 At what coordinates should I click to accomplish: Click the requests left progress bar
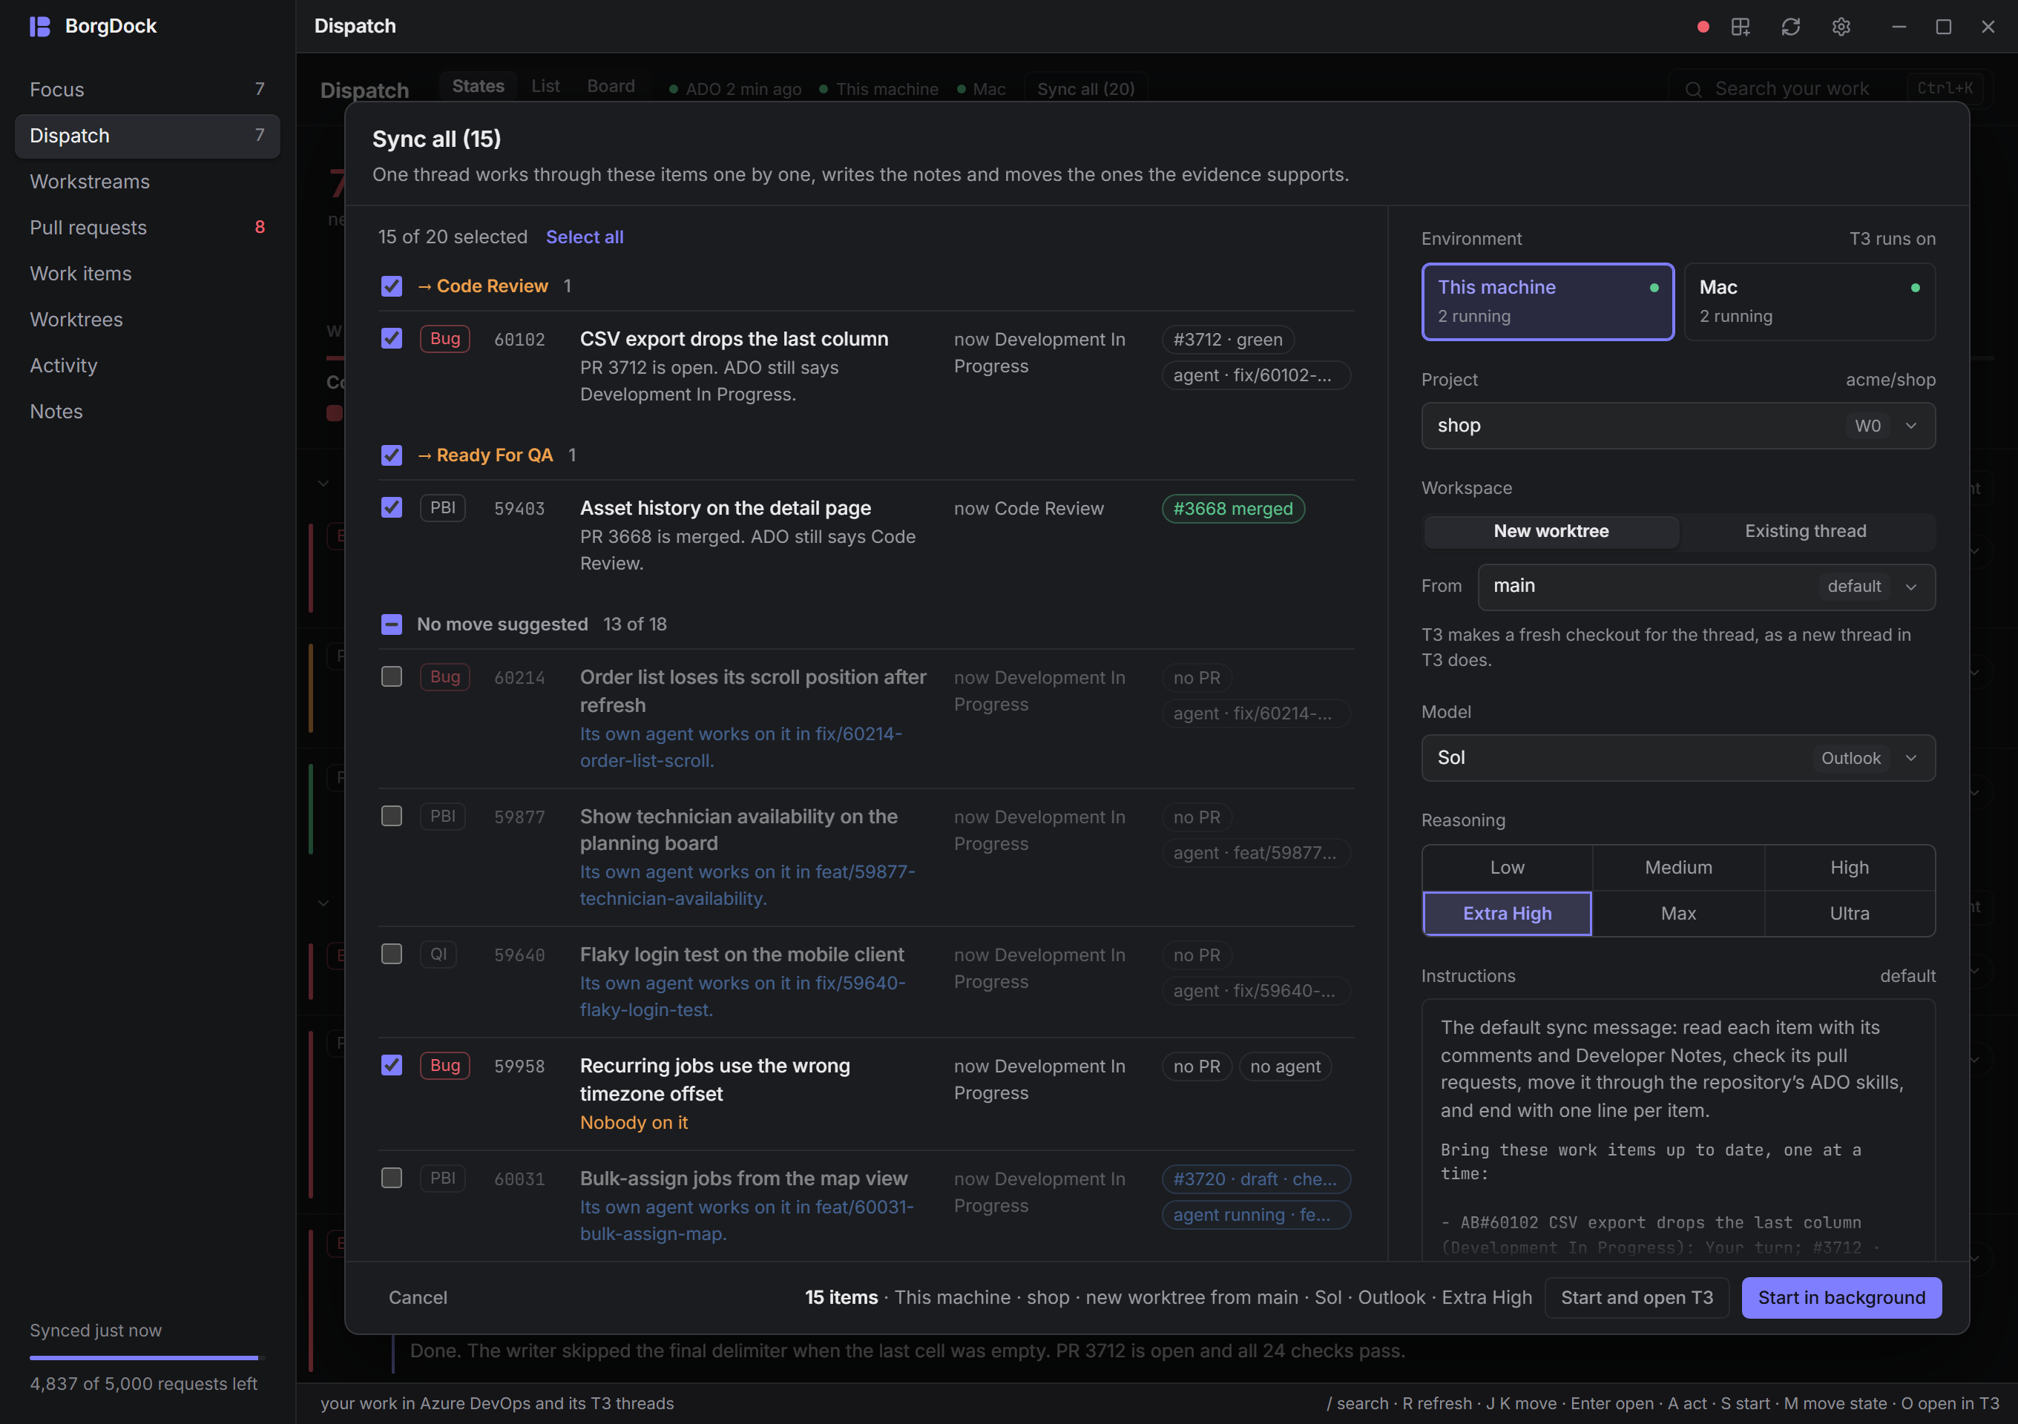[148, 1358]
